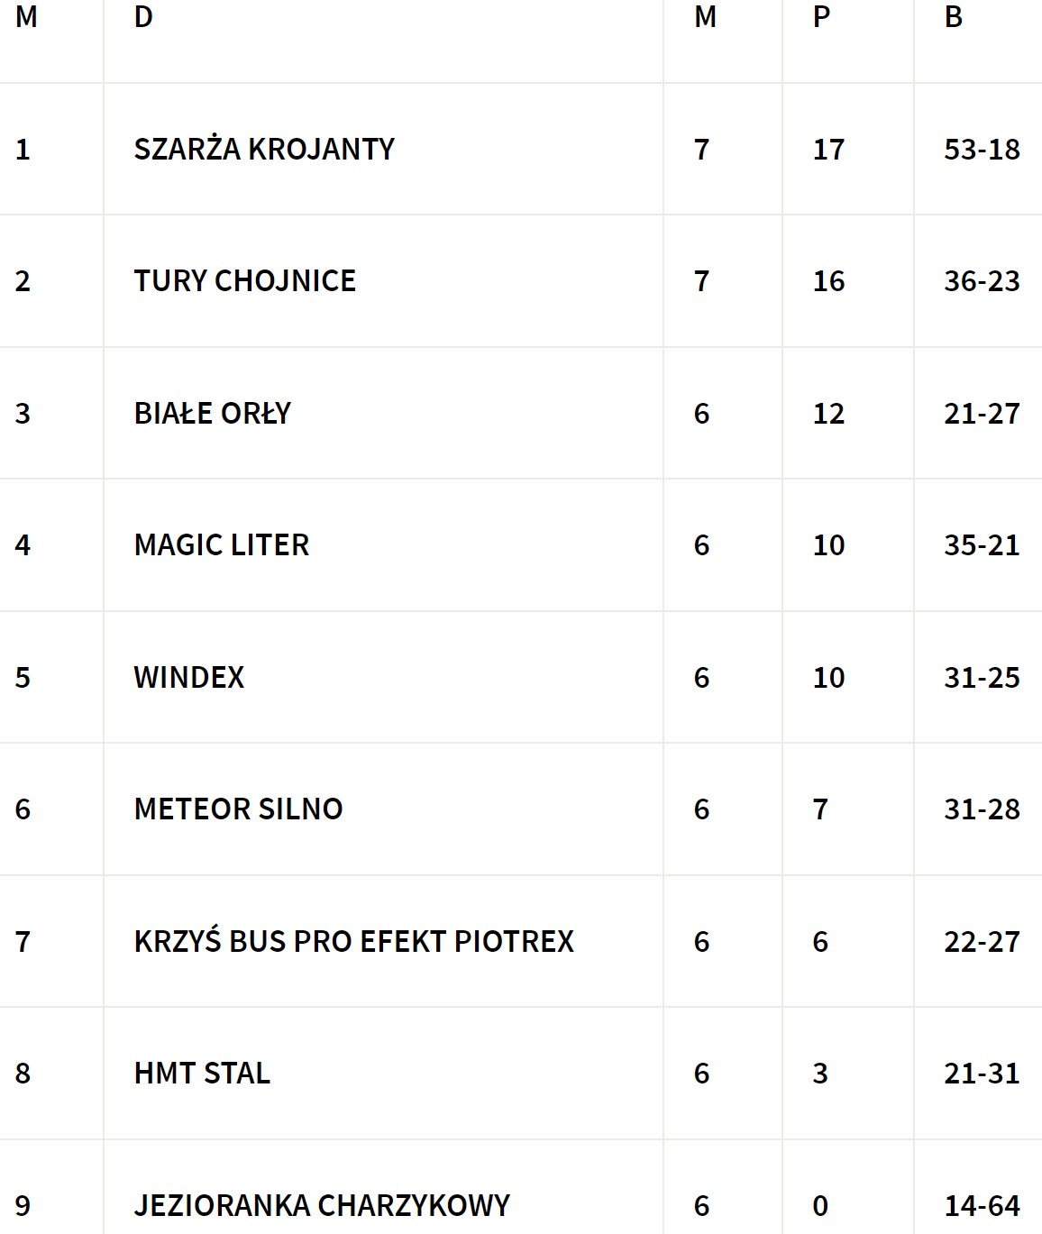The image size is (1042, 1234).
Task: Select the 22-27 goal balance cell
Action: (982, 941)
